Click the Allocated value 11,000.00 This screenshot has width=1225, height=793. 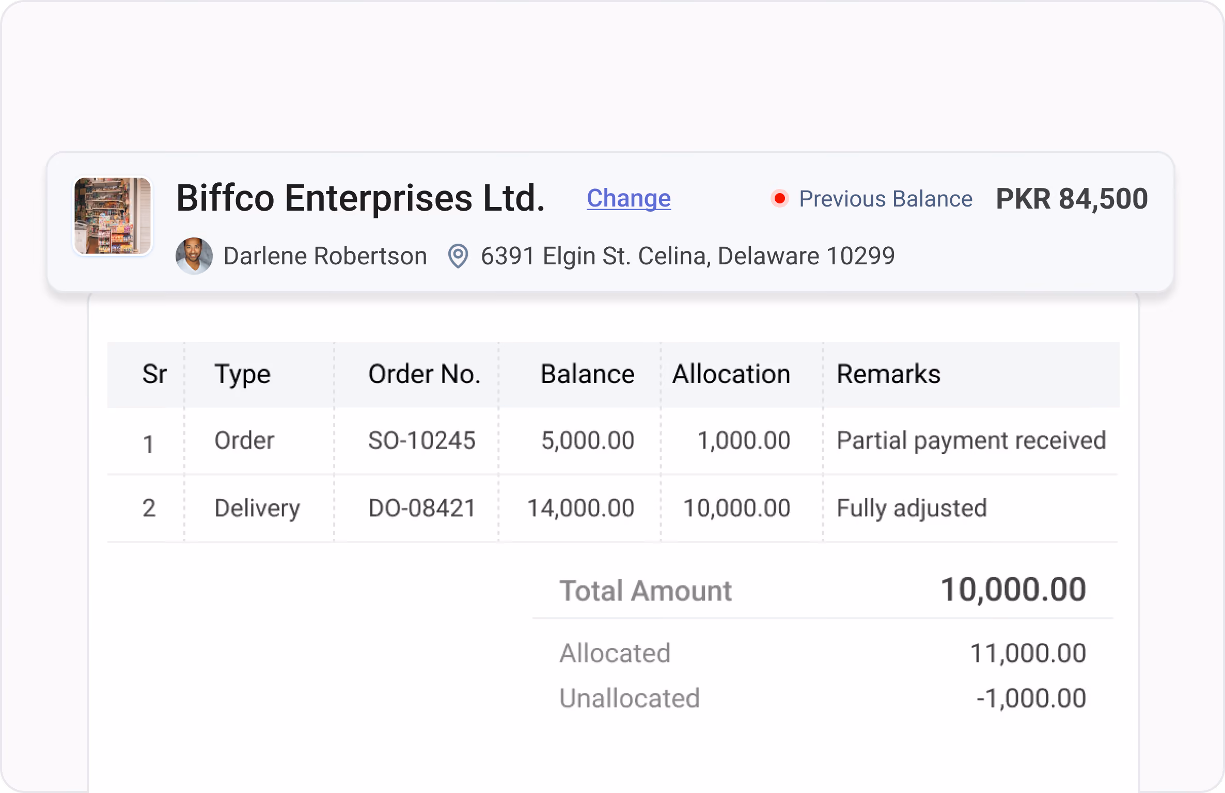[x=1028, y=653]
